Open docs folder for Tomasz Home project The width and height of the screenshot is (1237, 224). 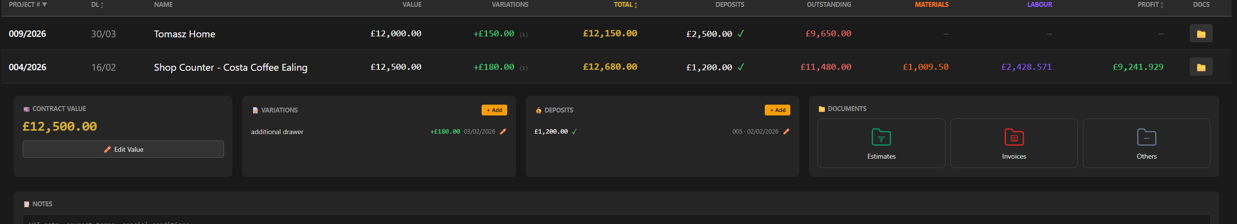pos(1201,34)
